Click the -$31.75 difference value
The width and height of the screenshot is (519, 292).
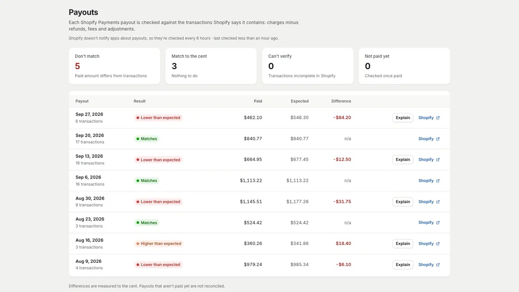tap(342, 202)
